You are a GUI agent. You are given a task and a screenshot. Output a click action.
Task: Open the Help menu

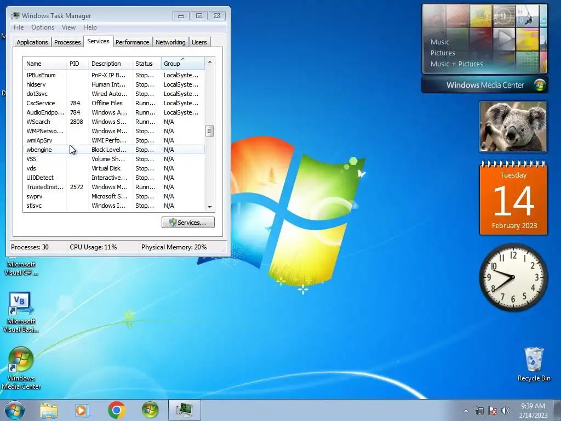pos(90,27)
